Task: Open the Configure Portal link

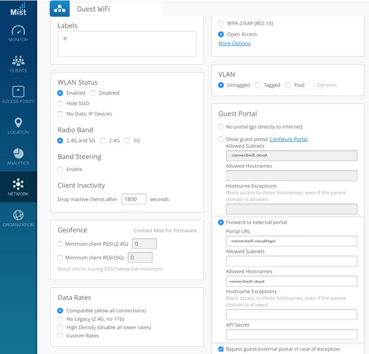Action: tap(288, 139)
